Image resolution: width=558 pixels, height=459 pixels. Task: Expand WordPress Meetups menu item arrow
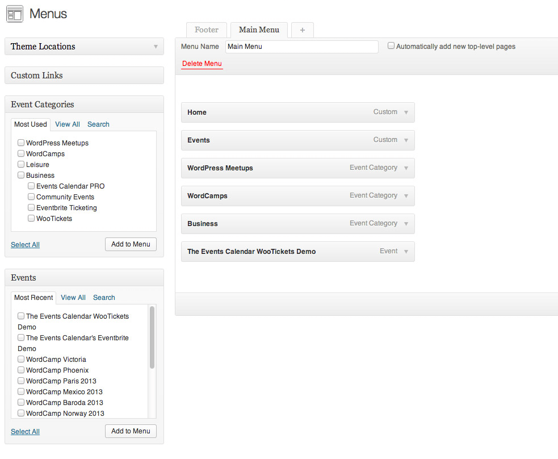click(x=406, y=168)
